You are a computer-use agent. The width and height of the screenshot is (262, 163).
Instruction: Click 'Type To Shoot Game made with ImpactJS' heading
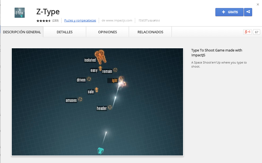tap(217, 53)
